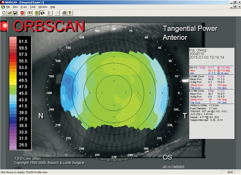
Task: Restore the inner exam window
Action: coord(235,7)
